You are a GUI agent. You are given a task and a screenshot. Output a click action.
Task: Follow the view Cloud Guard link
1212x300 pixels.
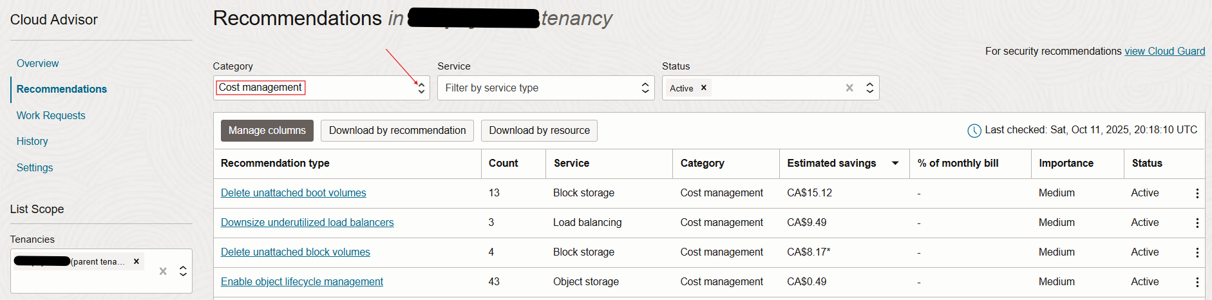[1164, 52]
